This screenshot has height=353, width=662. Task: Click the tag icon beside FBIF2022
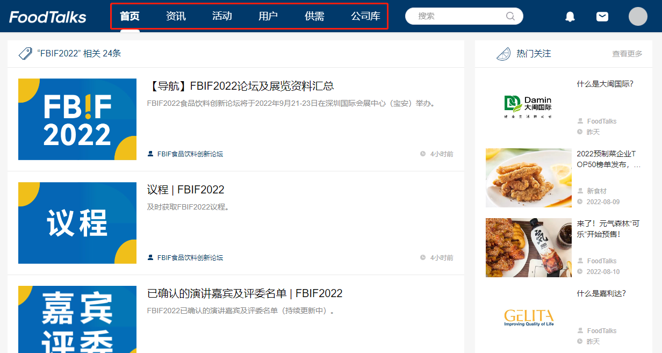[x=25, y=54]
